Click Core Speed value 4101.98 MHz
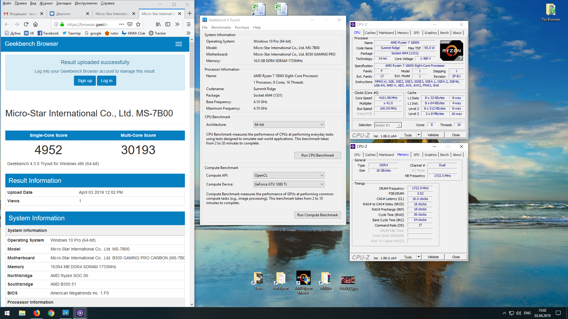Screen dimensions: 568x319 pyautogui.click(x=388, y=98)
